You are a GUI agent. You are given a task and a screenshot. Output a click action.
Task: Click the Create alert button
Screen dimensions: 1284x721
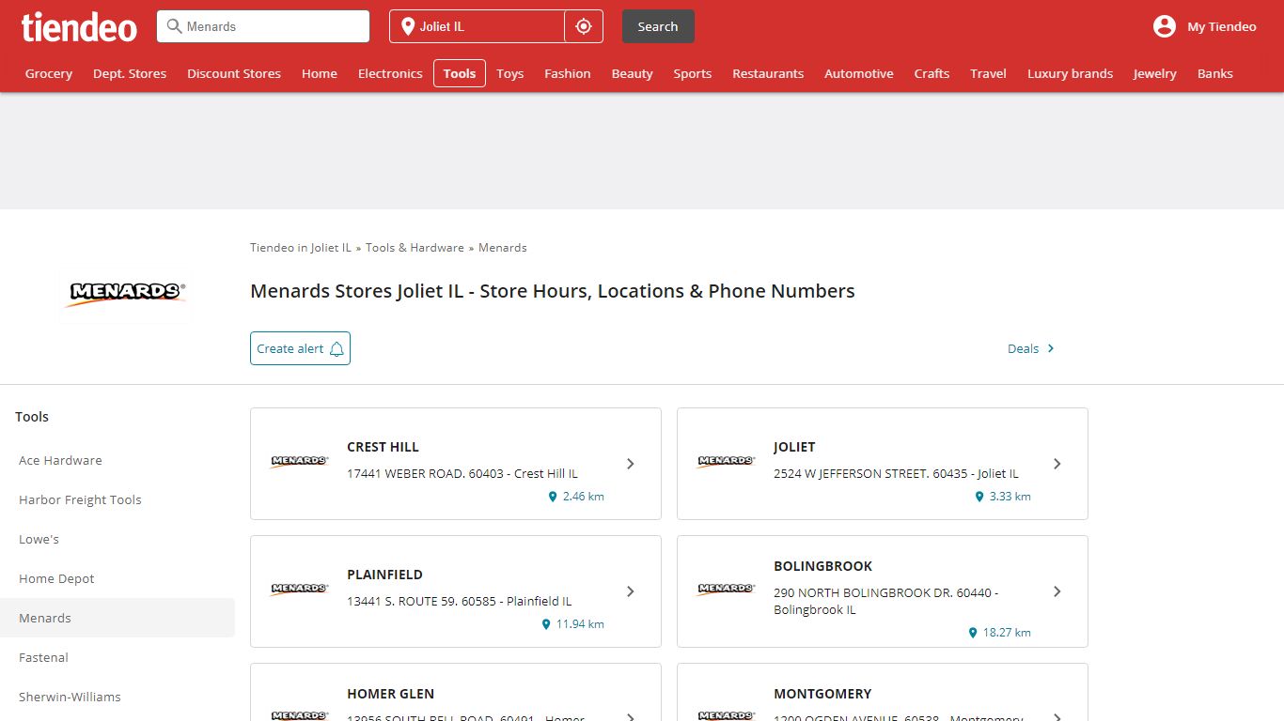(300, 348)
